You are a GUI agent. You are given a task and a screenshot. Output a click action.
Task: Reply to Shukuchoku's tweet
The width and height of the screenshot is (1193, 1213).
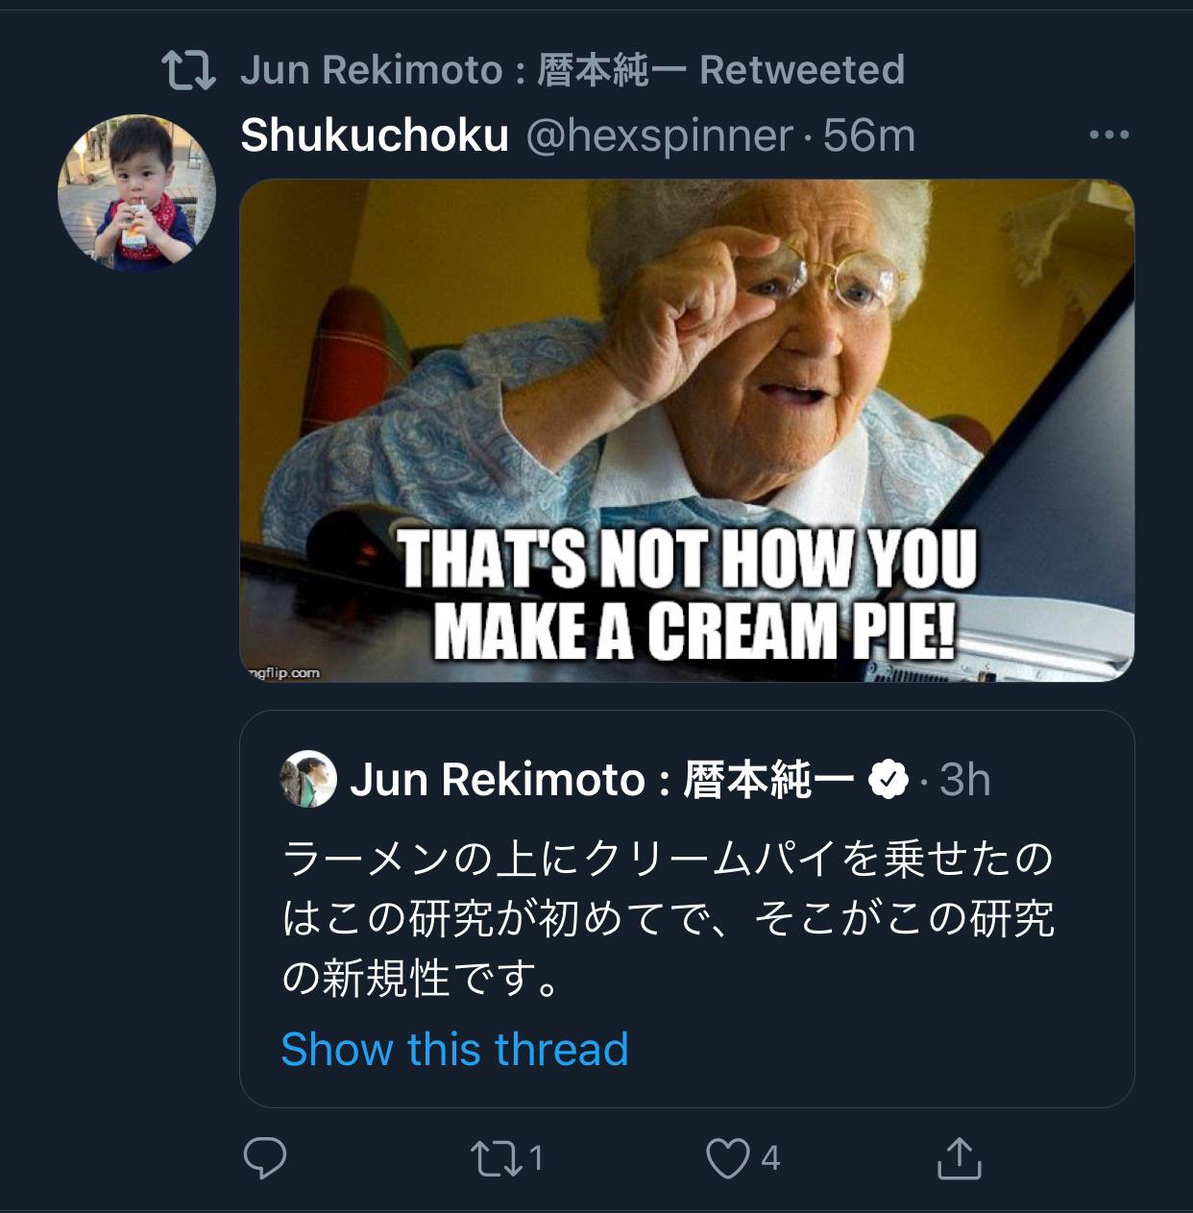tap(265, 1158)
